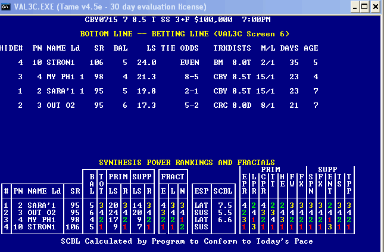
Task: Click the VAL3C.EXE Tame evaluation license title text
Action: [x=110, y=7]
